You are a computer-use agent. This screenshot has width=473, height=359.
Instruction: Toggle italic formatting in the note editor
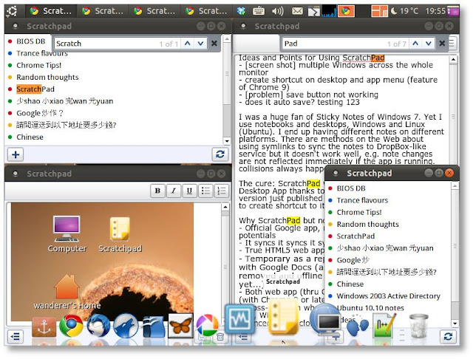(174, 191)
